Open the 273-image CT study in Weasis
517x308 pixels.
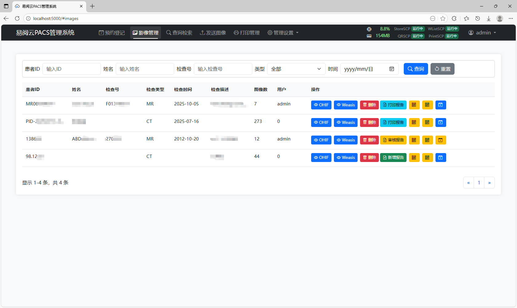pos(345,122)
